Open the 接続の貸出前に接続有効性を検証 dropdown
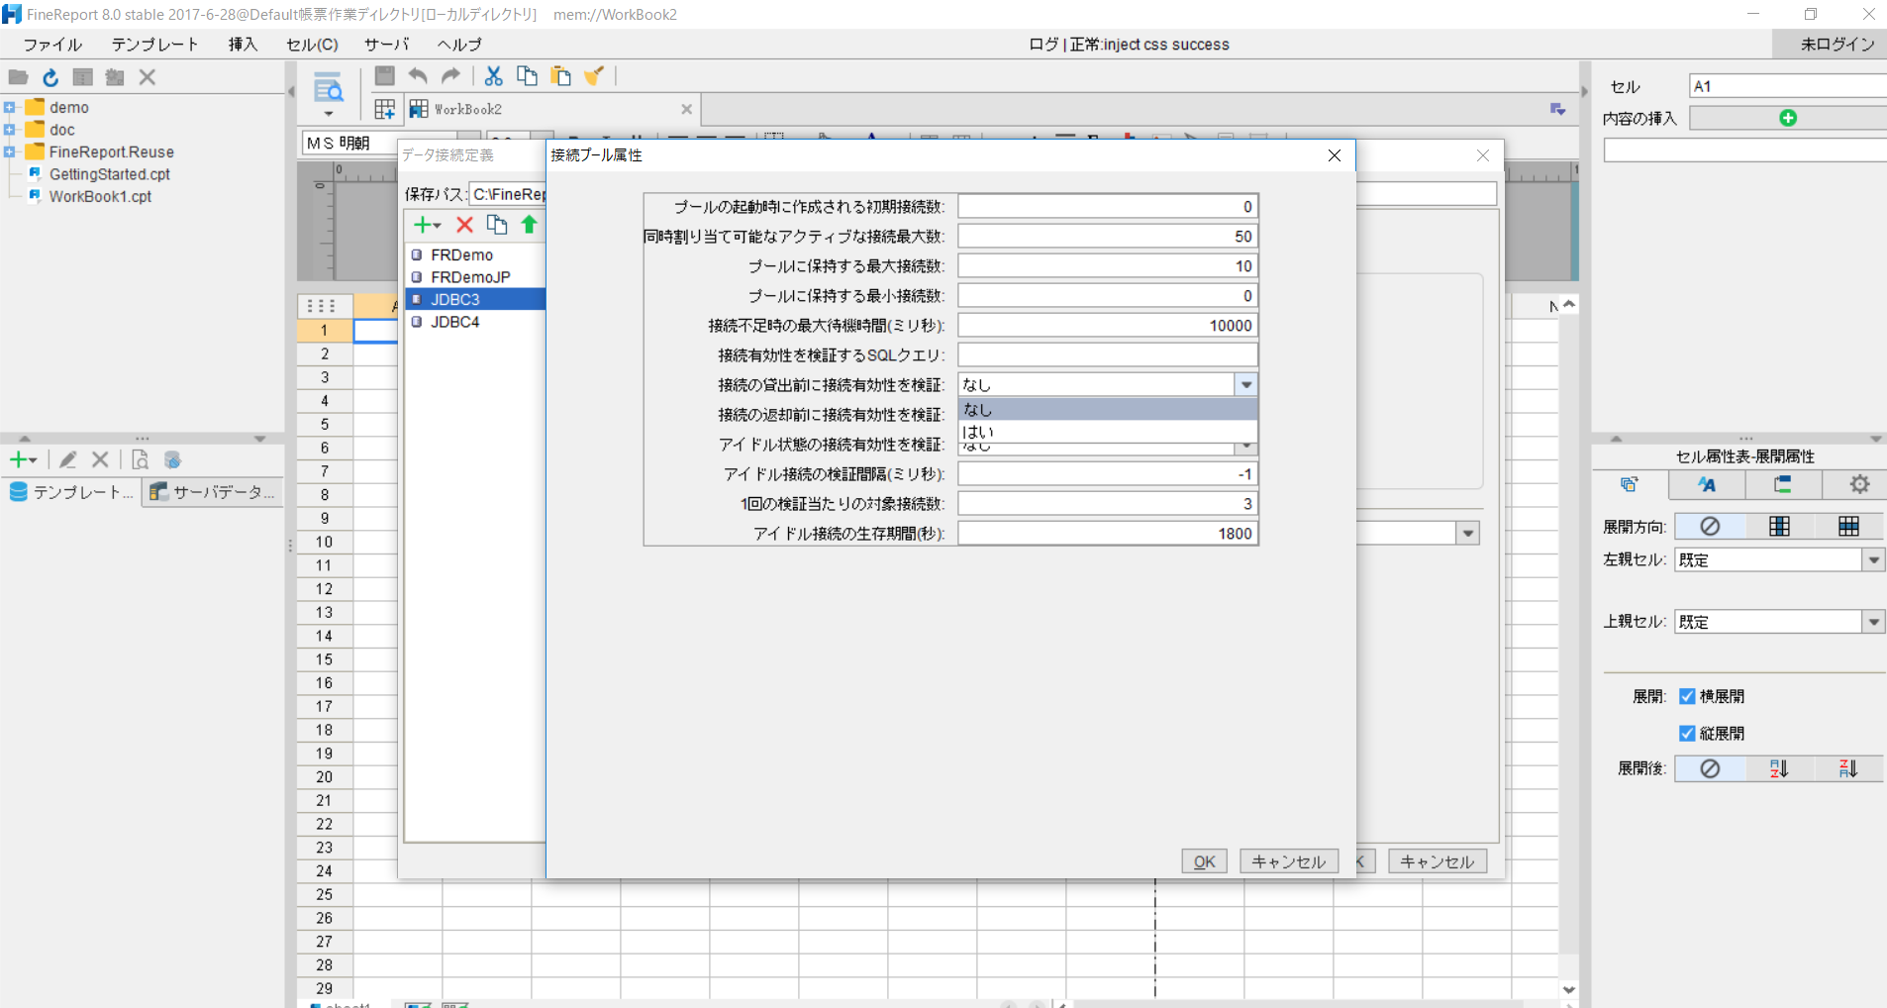This screenshot has height=1008, width=1887. tap(1246, 384)
